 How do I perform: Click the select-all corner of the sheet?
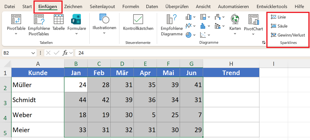[x=6, y=64]
